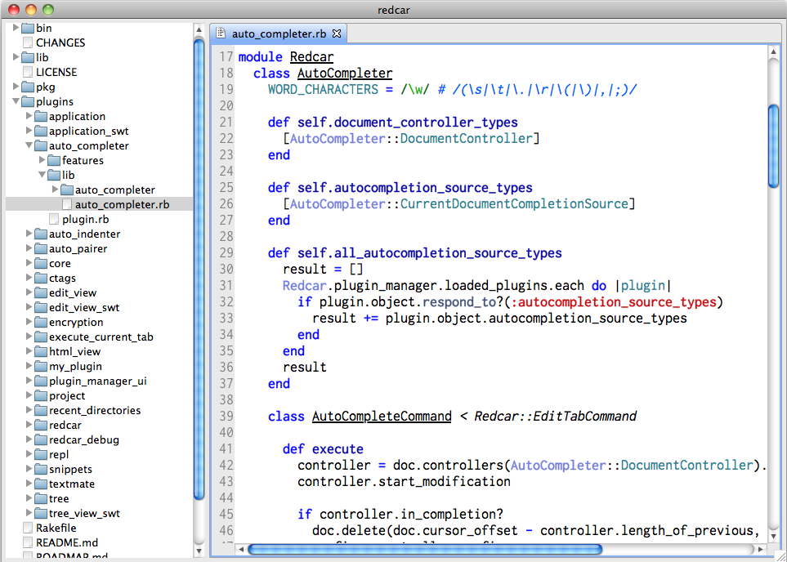Click the edit_view folder icon
787x562 pixels.
pos(41,292)
